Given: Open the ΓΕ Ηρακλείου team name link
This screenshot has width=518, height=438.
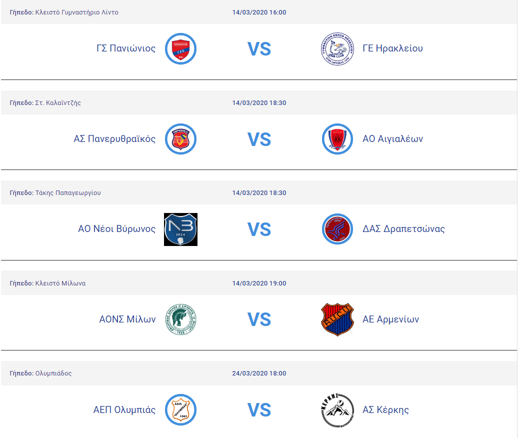Looking at the screenshot, I should [x=392, y=48].
